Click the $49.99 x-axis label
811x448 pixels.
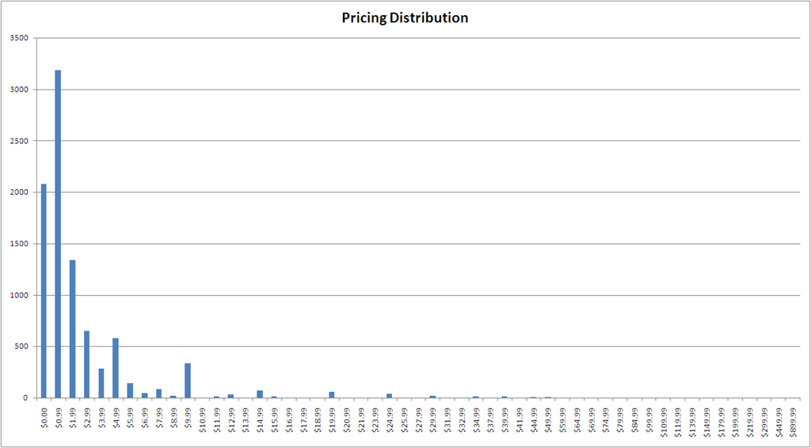point(548,419)
